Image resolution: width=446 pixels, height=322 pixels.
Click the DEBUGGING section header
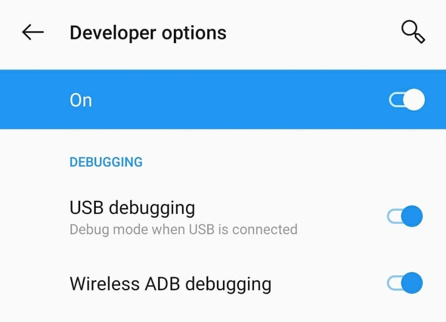tap(106, 162)
